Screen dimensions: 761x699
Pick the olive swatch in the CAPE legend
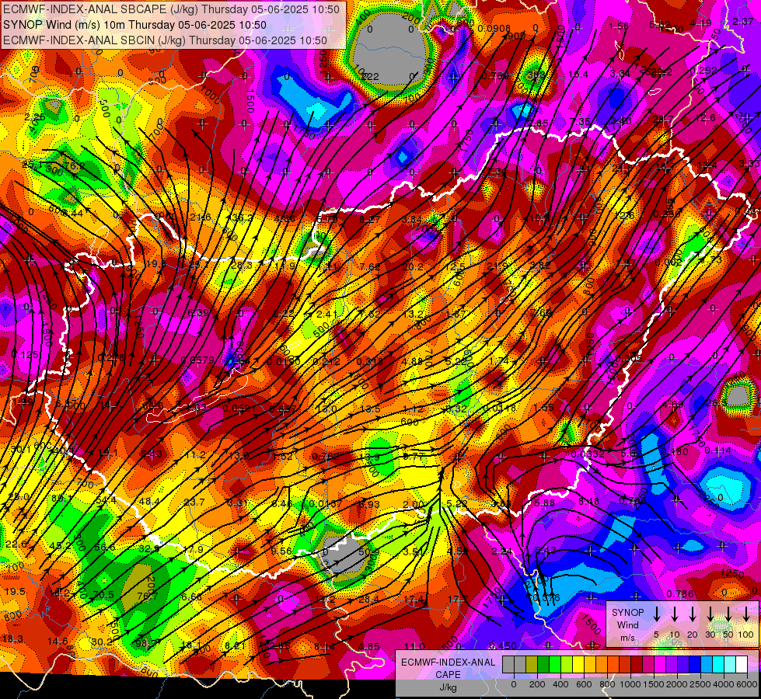pos(532,665)
